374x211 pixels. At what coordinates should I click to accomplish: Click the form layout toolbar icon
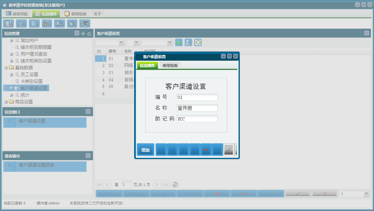(x=21, y=24)
